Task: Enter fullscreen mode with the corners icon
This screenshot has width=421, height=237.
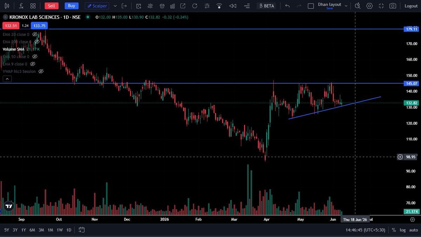Action: pyautogui.click(x=381, y=6)
